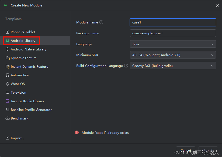The height and width of the screenshot is (157, 222).
Task: Click the Dynamic Feature folder icon
Action: tap(8, 58)
